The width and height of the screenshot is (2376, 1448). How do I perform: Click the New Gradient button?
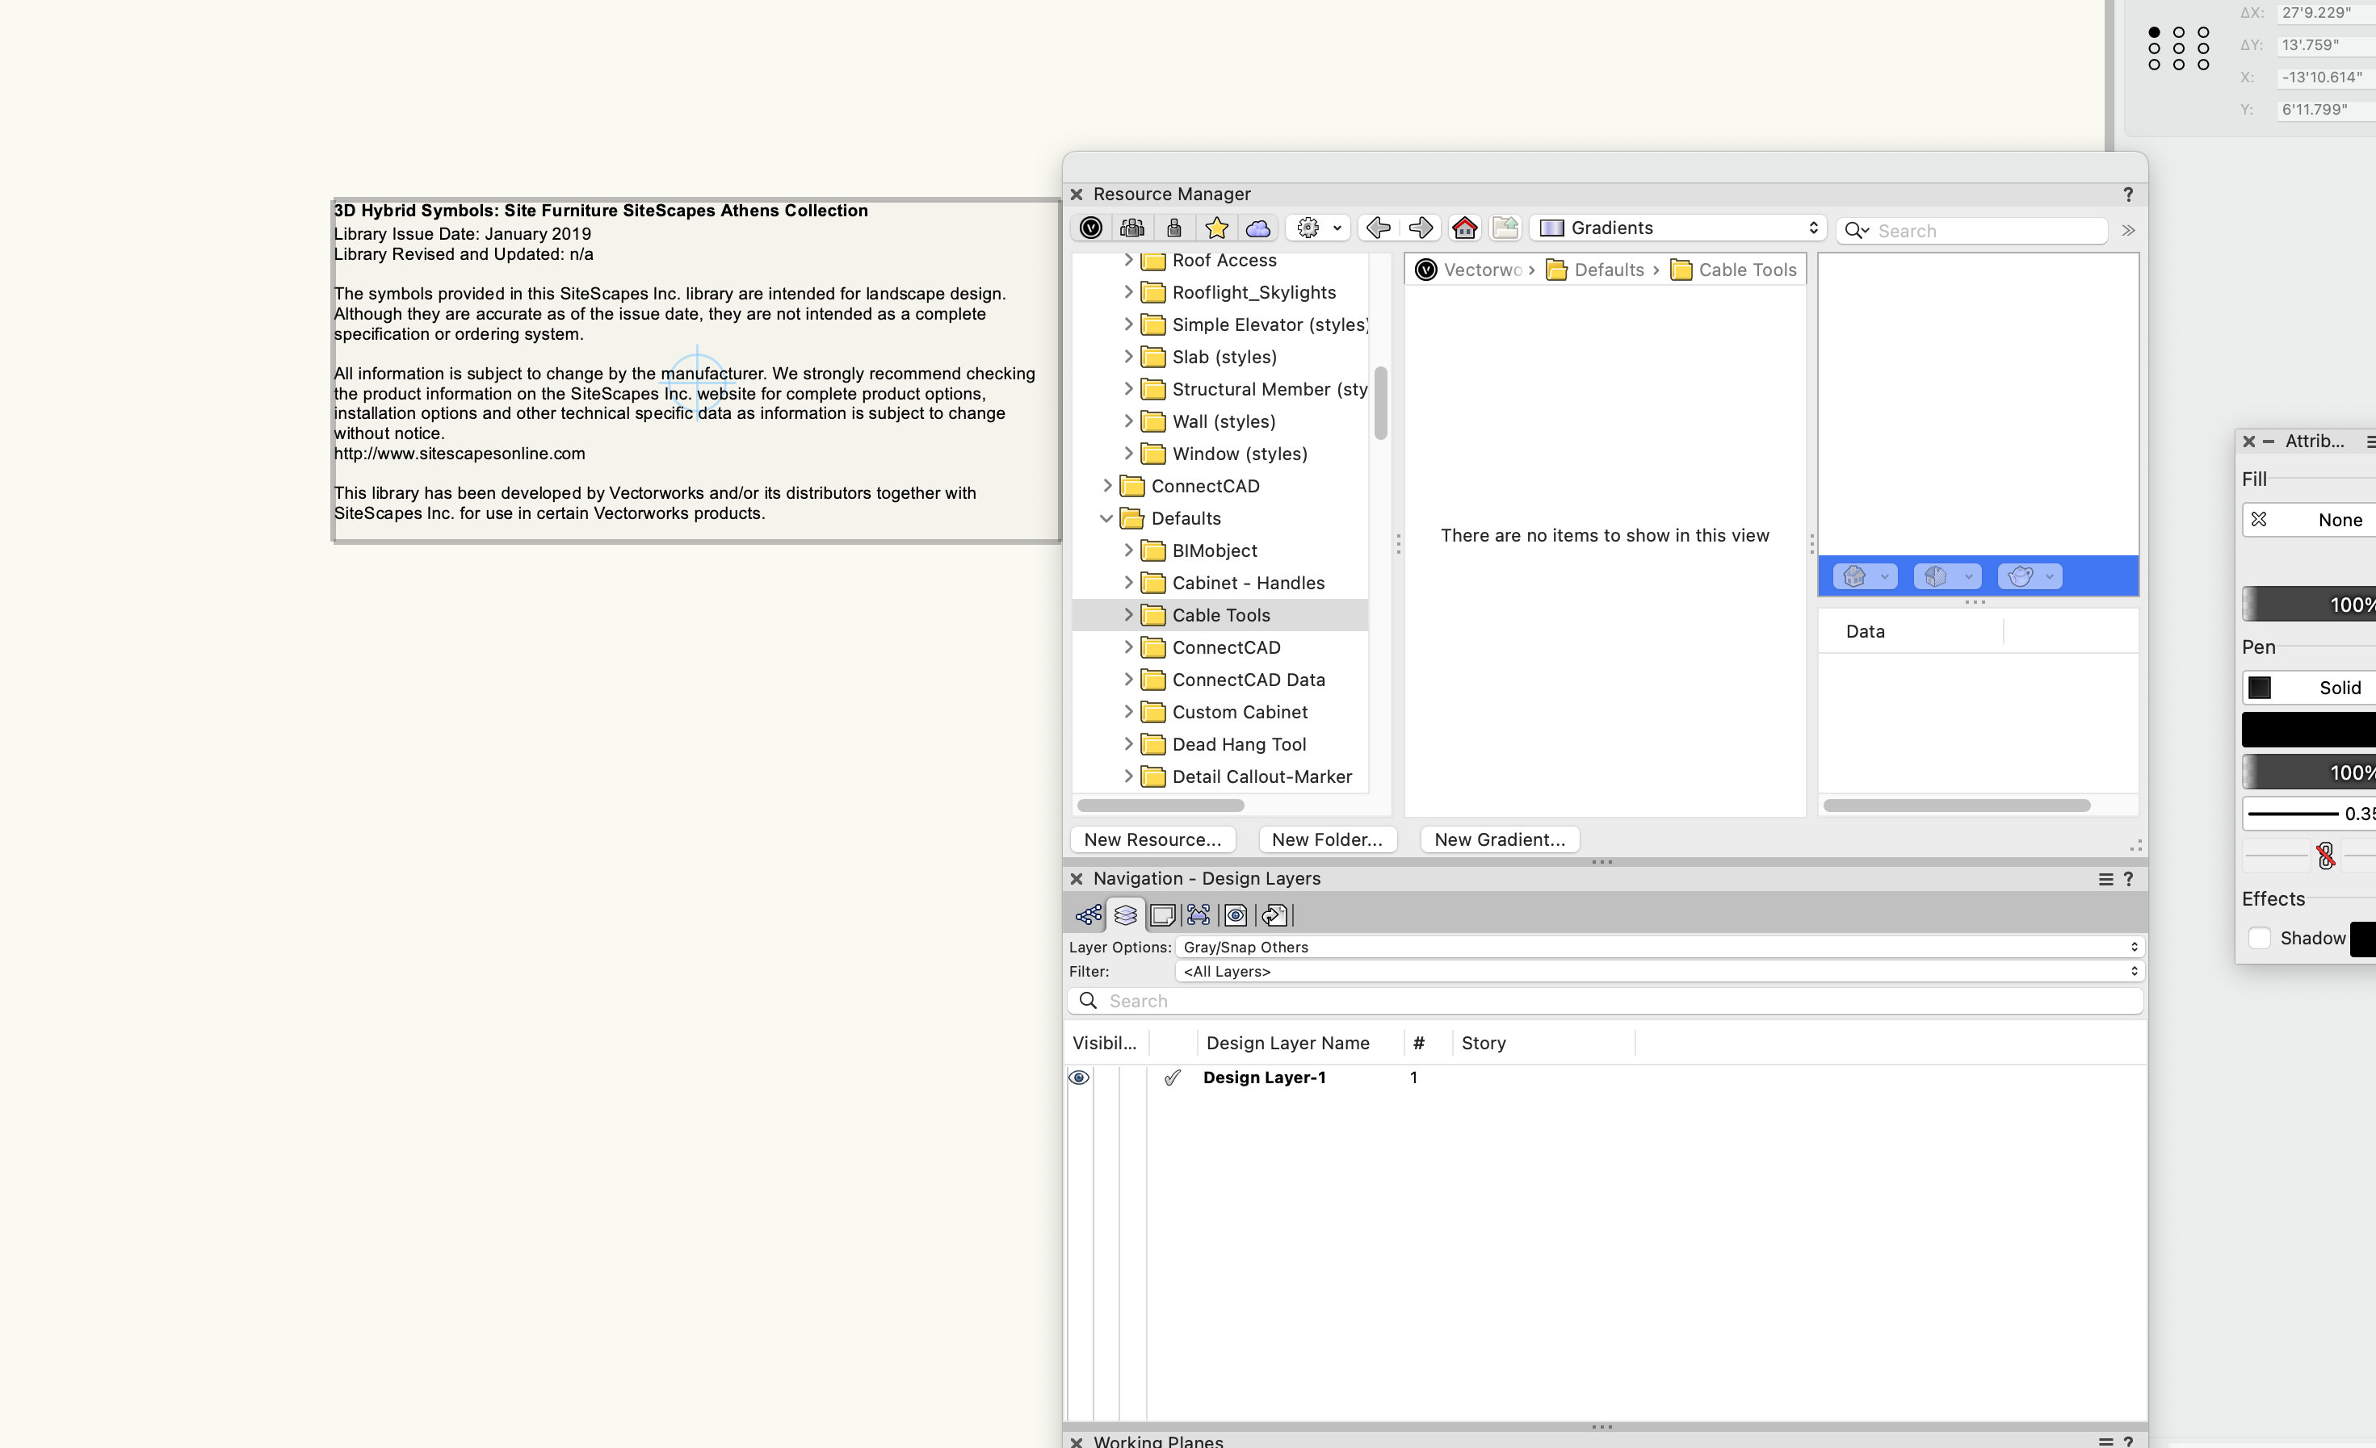(x=1500, y=839)
